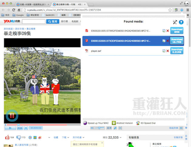Viewport: 191px width, 147px height.
Task: Open the 列表 playlist button
Action: click(x=20, y=128)
